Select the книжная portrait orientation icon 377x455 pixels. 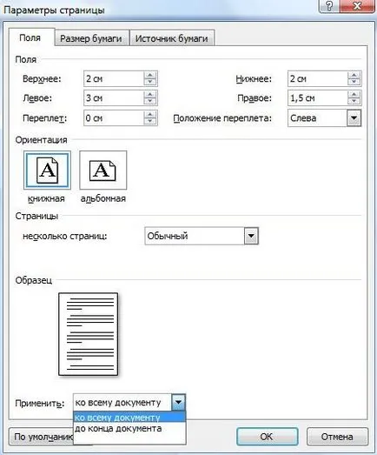[x=47, y=170]
